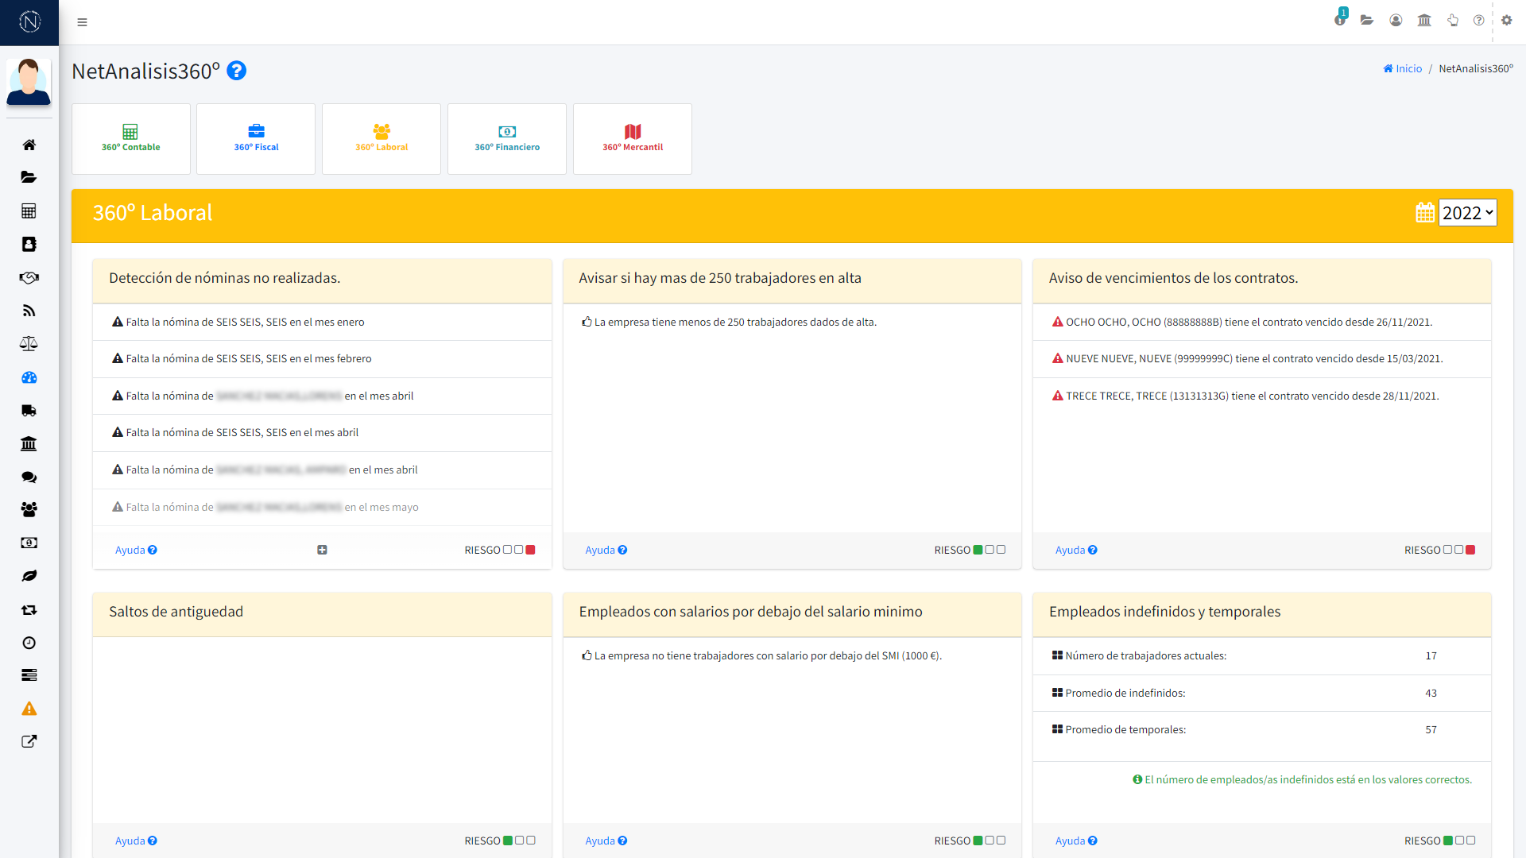Click the user avatar picture in the sidebar
The image size is (1526, 858).
coord(29,81)
